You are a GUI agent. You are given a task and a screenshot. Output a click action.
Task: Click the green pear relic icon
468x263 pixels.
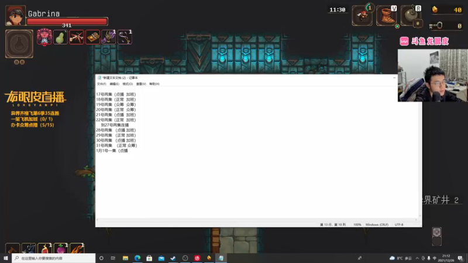(x=60, y=37)
